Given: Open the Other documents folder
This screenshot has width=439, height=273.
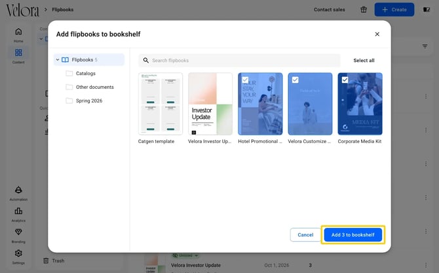Looking at the screenshot, I should point(94,87).
